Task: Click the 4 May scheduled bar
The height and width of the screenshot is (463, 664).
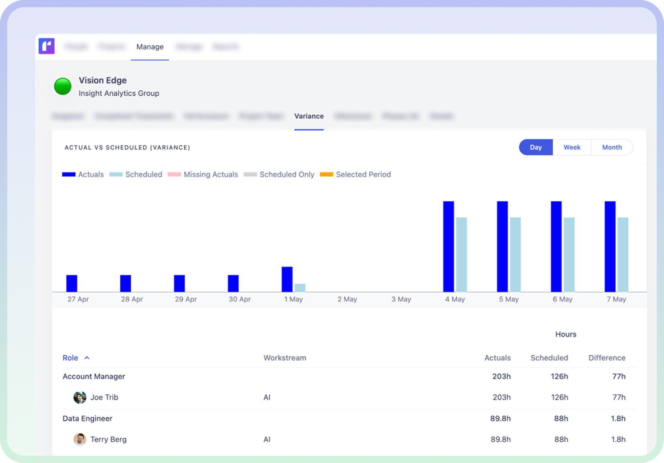Action: tap(462, 254)
